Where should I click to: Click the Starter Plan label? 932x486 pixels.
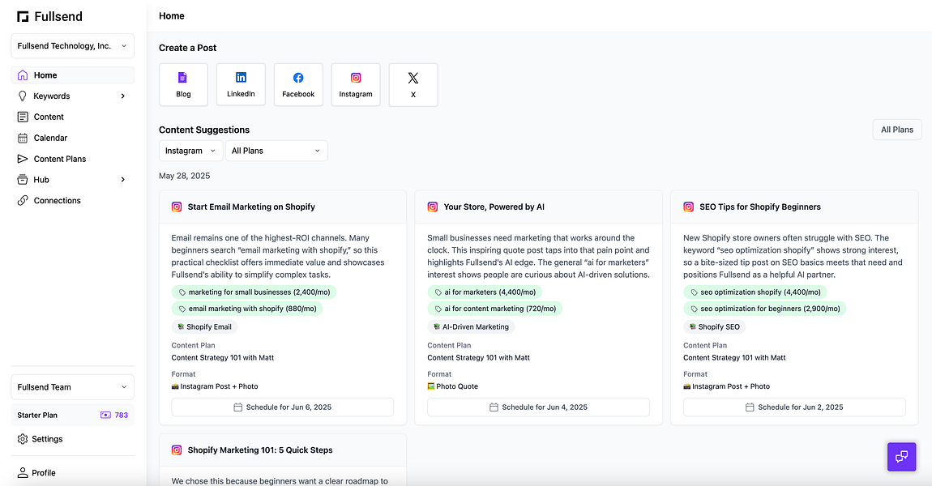click(37, 416)
